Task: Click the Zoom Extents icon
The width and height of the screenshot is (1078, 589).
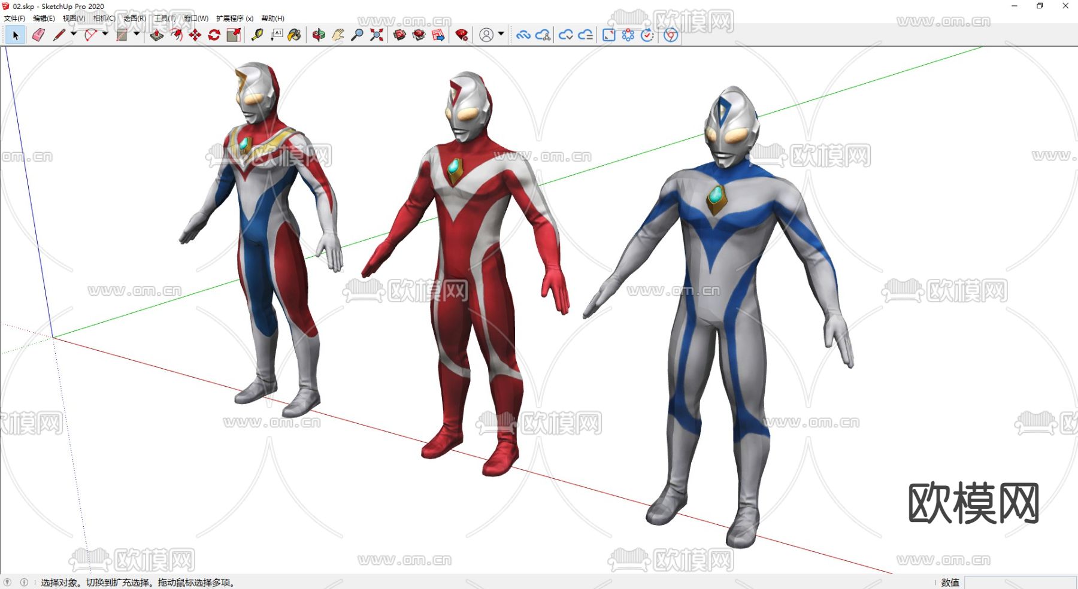Action: 376,35
